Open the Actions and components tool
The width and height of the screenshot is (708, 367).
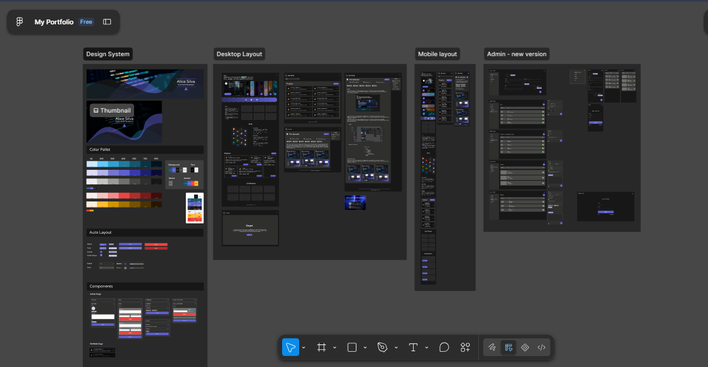465,347
